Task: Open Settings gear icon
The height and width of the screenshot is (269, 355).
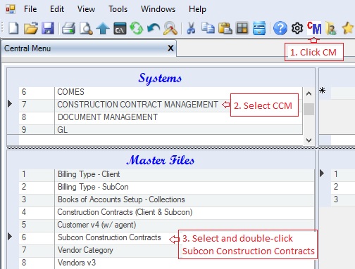Action: pos(297,28)
